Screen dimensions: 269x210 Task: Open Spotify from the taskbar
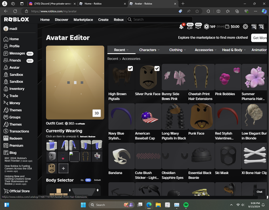coord(186,205)
